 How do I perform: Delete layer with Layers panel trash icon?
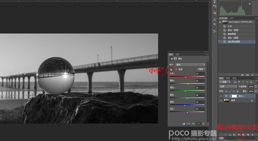[252, 134]
